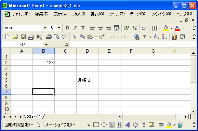Image resolution: width=198 pixels, height=131 pixels.
Task: Click the Copy icon
Action: click(x=82, y=37)
